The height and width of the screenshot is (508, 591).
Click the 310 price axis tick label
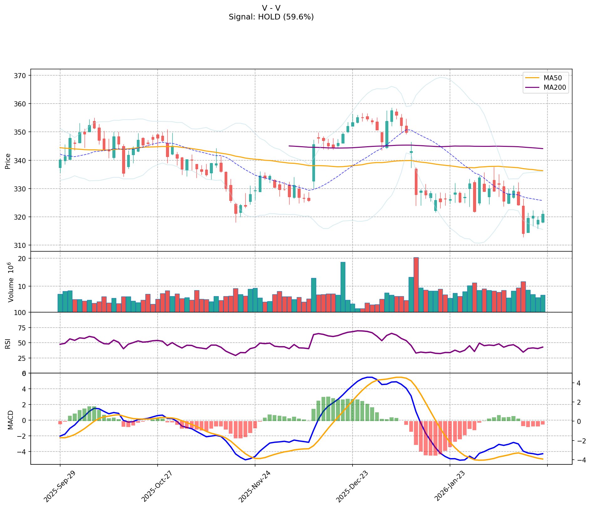tap(20, 245)
